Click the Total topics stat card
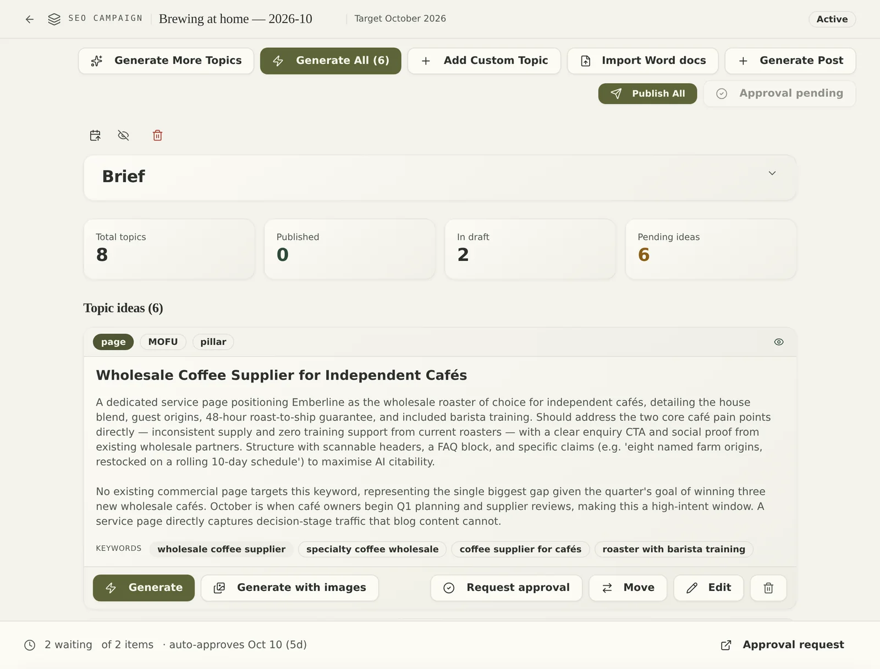The image size is (880, 669). point(169,249)
